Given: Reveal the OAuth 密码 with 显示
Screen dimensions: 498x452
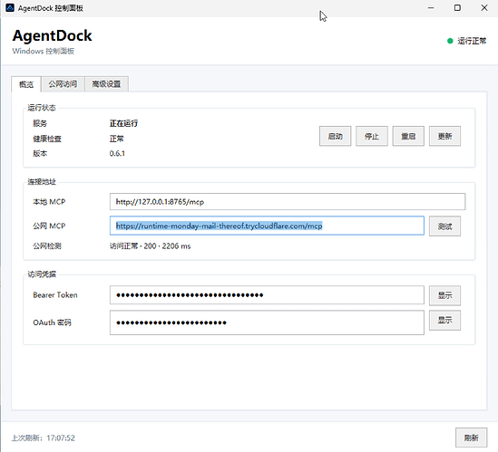Looking at the screenshot, I should click(444, 320).
